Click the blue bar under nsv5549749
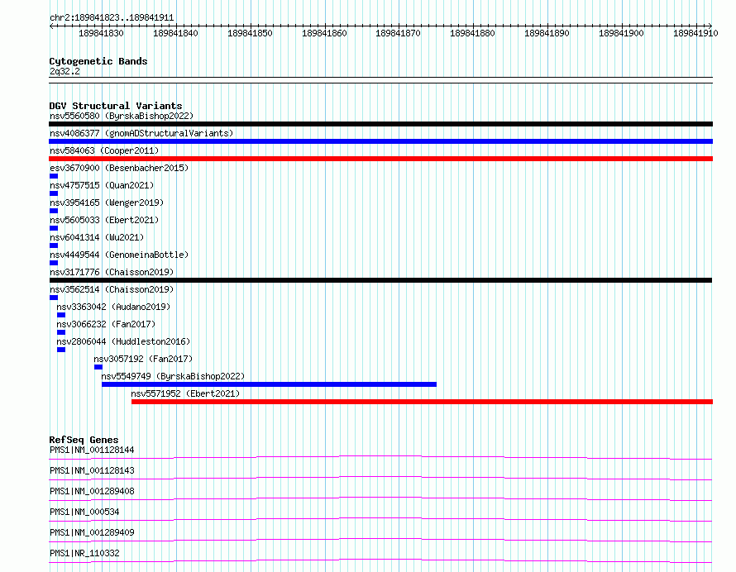 [269, 384]
